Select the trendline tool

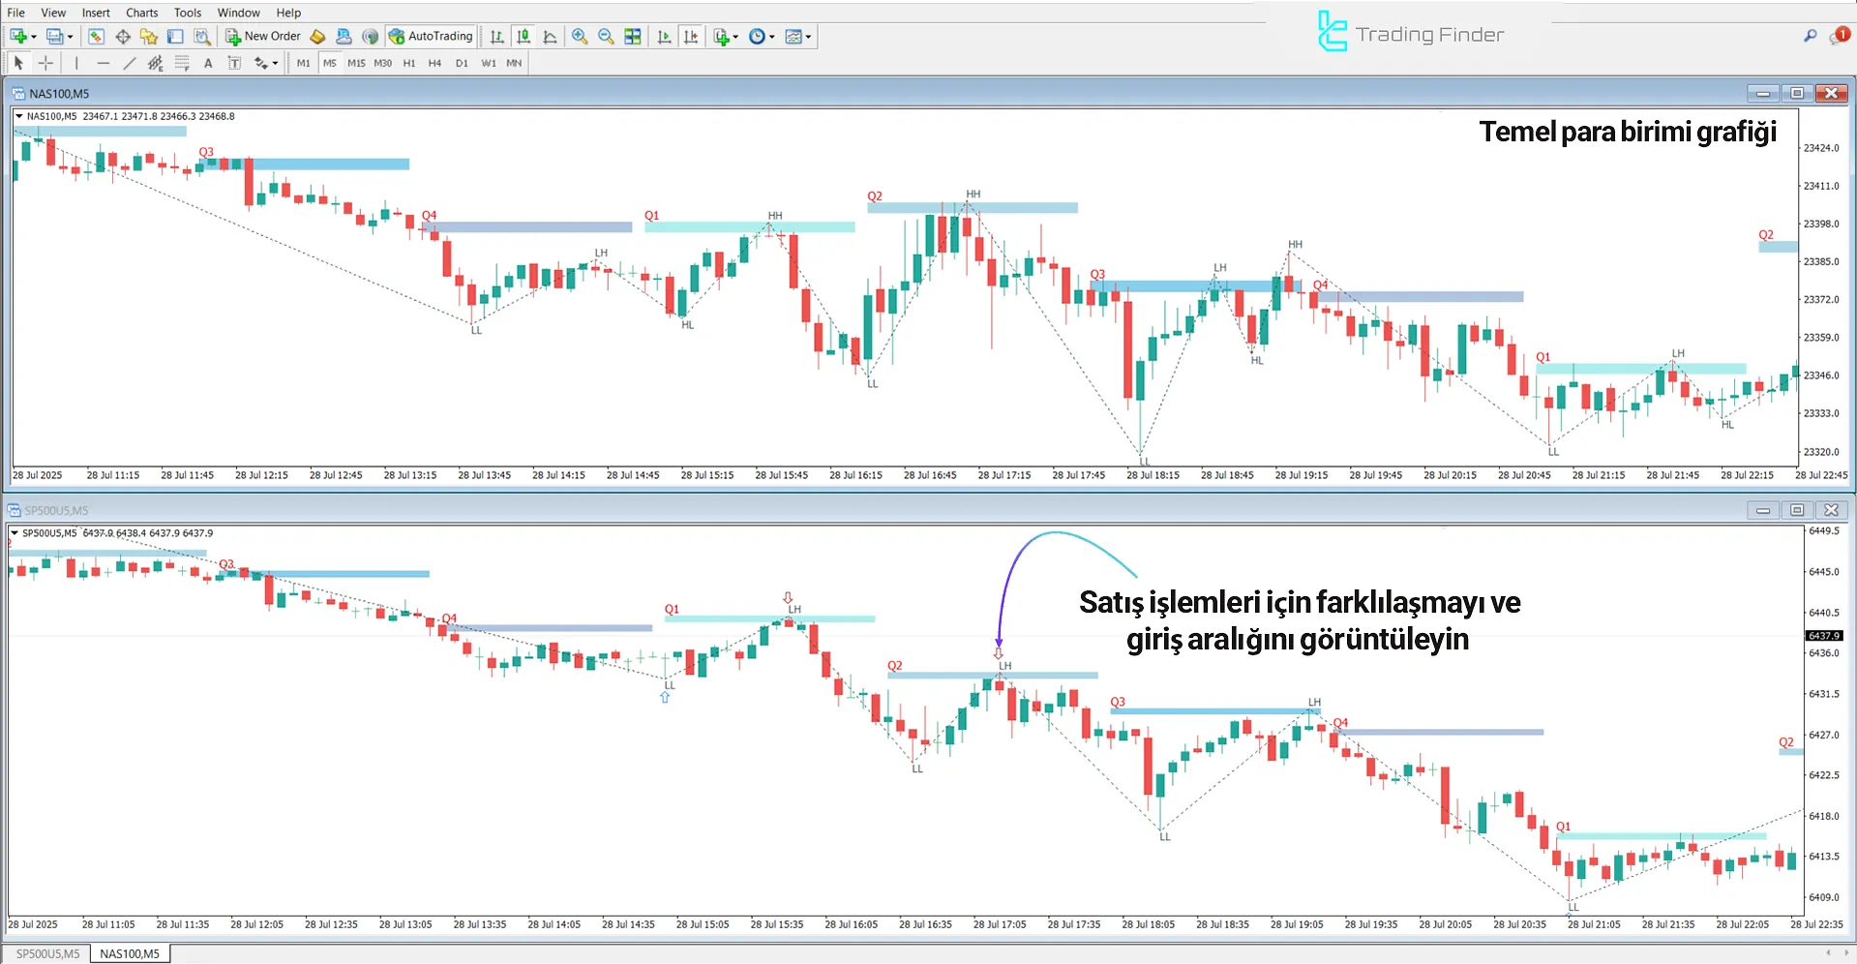(x=129, y=63)
